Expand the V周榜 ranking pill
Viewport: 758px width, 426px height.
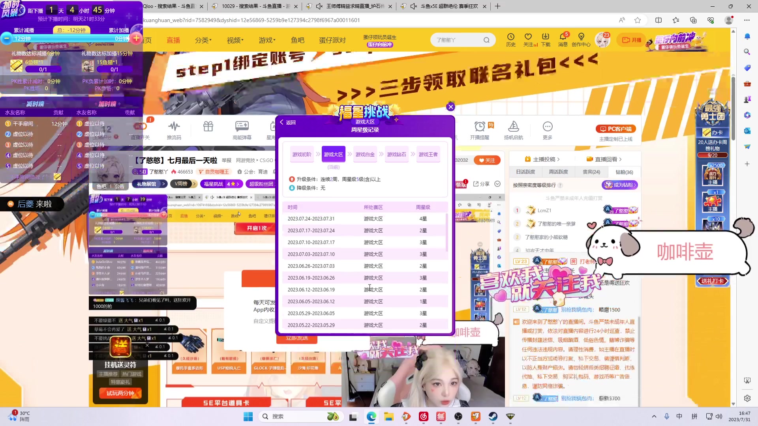[x=184, y=184]
